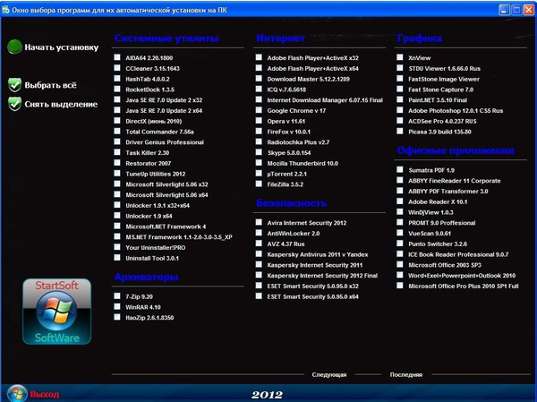Select the Download Master 5.12.2.1289 checkbox
537x402 pixels.
tap(259, 79)
